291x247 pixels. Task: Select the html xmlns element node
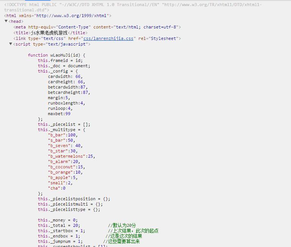coord(58,16)
